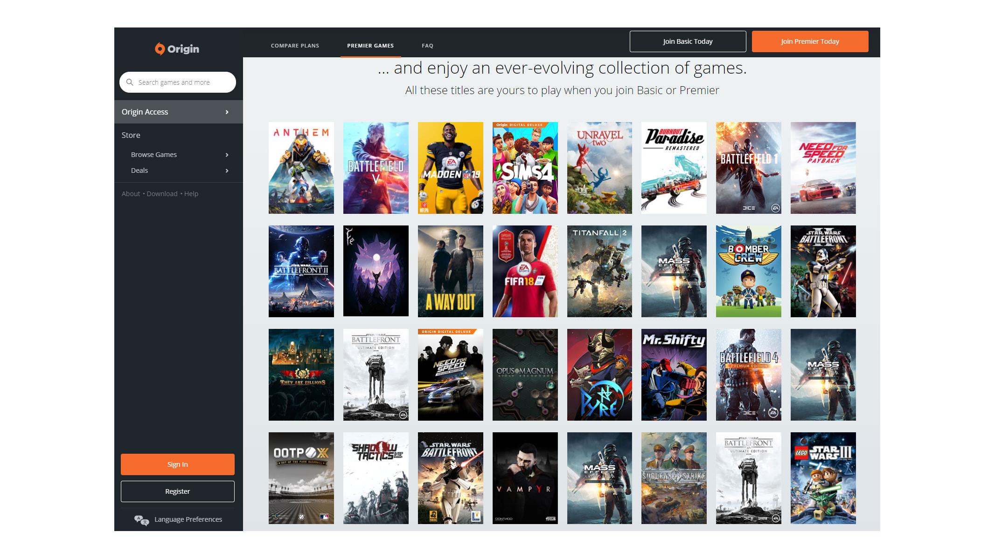The height and width of the screenshot is (559, 995).
Task: Click the Sign In button
Action: (178, 464)
